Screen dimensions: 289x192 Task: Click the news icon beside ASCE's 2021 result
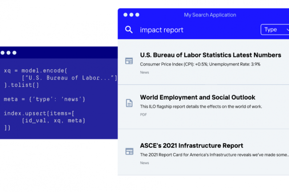[x=129, y=151]
